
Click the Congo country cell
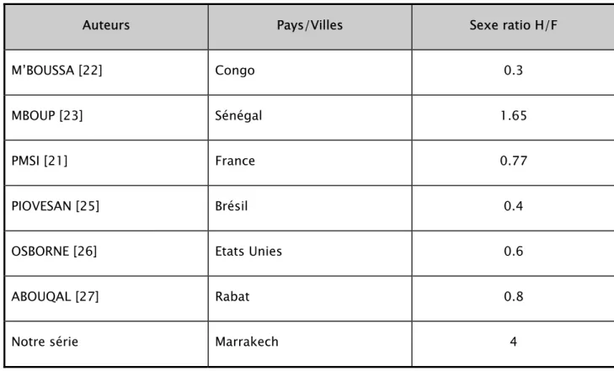click(x=310, y=72)
